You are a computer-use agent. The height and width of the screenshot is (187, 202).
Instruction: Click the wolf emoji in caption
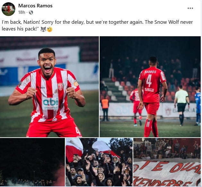tap(43, 29)
